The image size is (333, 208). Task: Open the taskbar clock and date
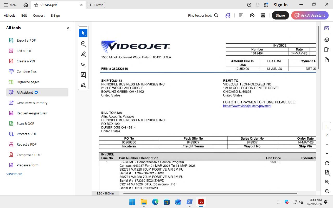point(314,202)
